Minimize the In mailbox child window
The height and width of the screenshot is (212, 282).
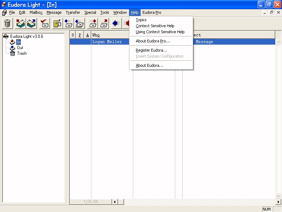pos(265,12)
